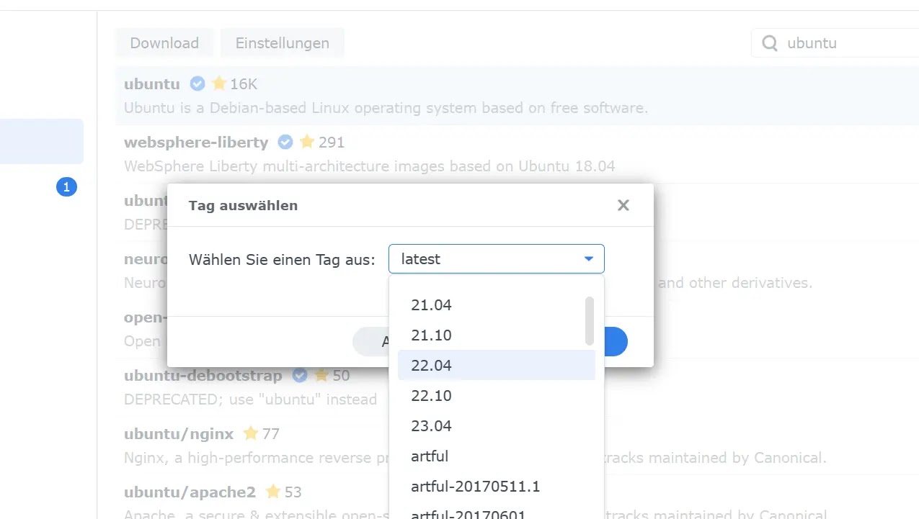This screenshot has width=919, height=519.
Task: Open the tag dropdown showing latest
Action: (497, 259)
